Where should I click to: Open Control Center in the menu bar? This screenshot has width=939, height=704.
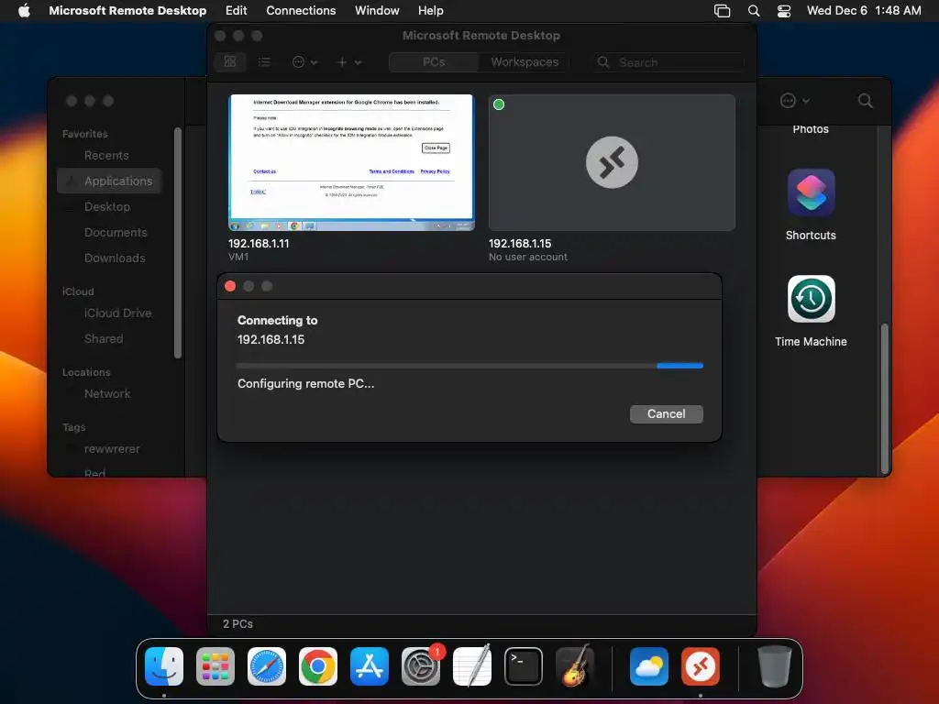coord(783,11)
